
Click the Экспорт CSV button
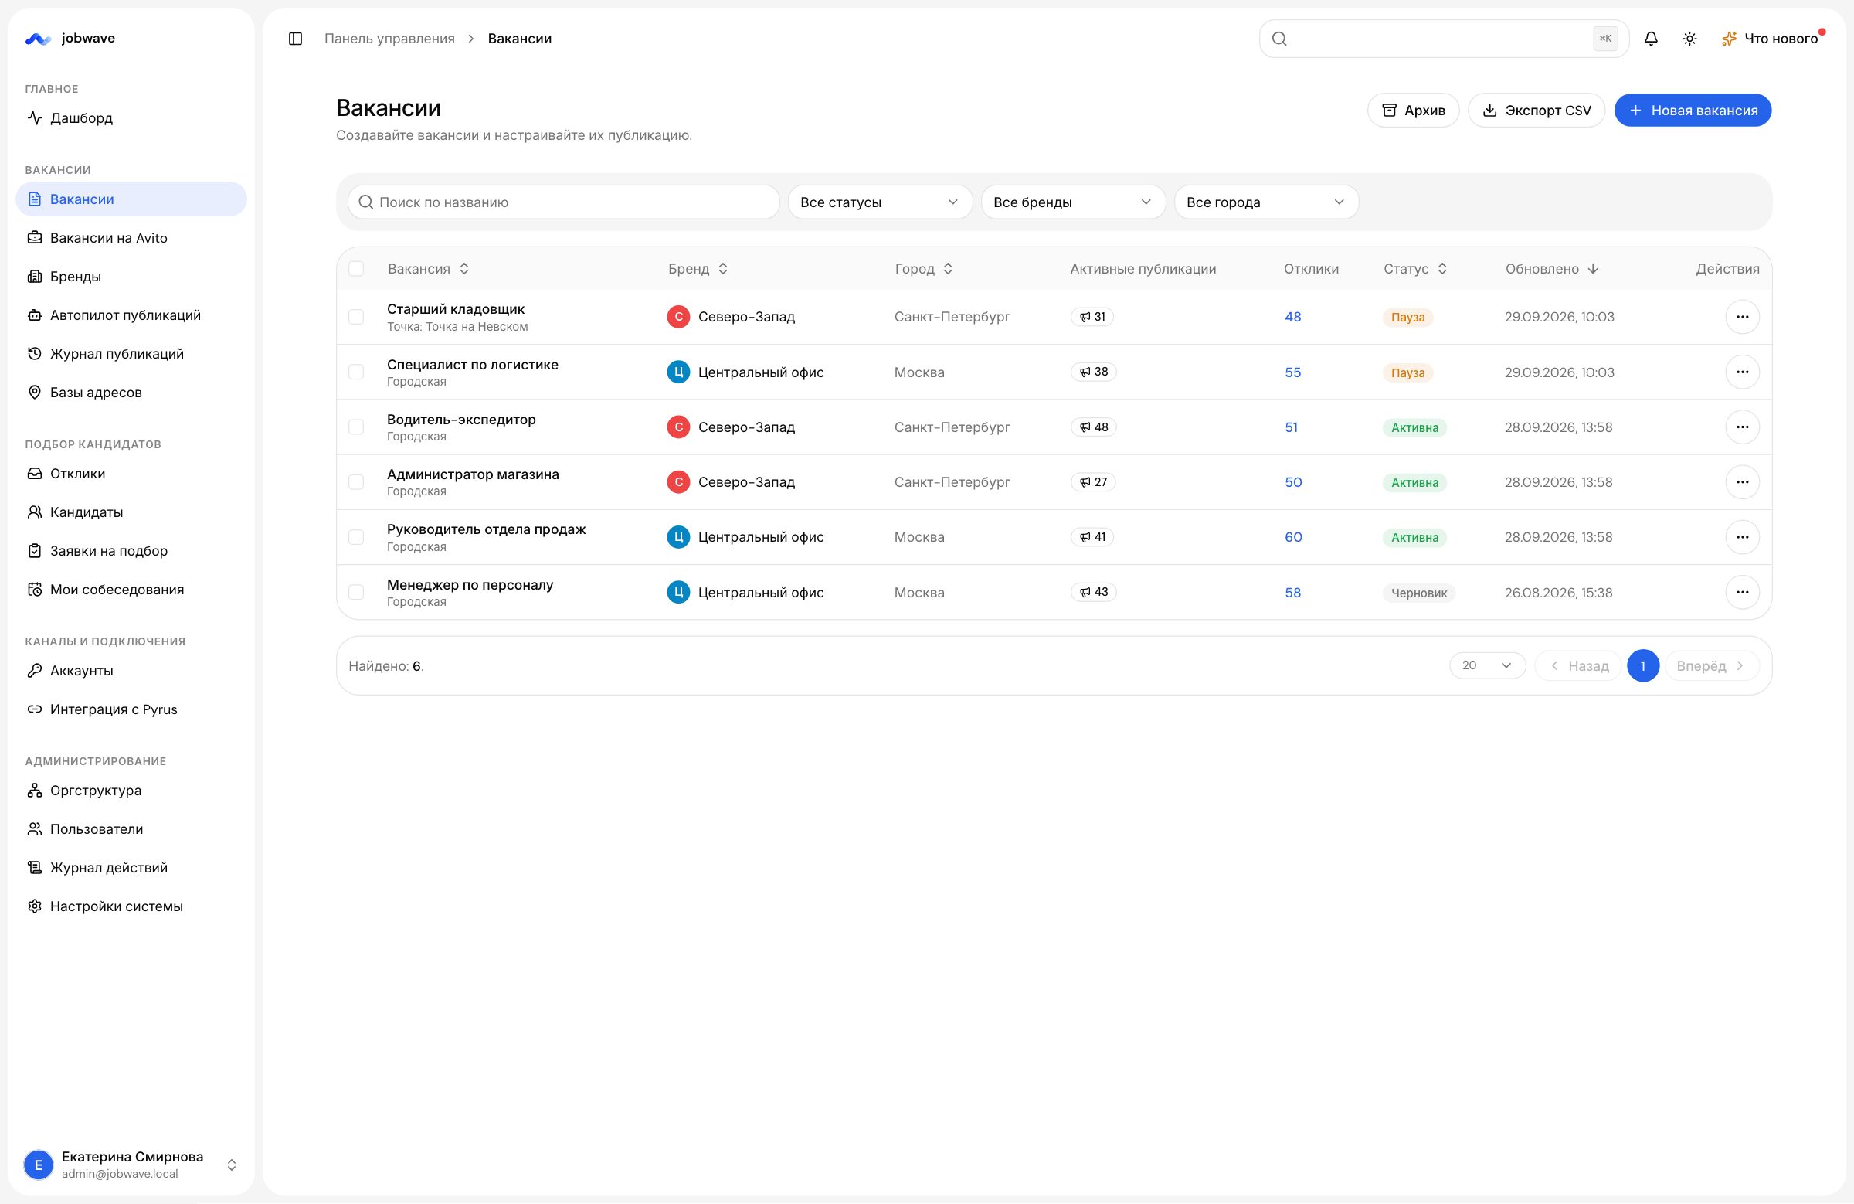point(1536,110)
